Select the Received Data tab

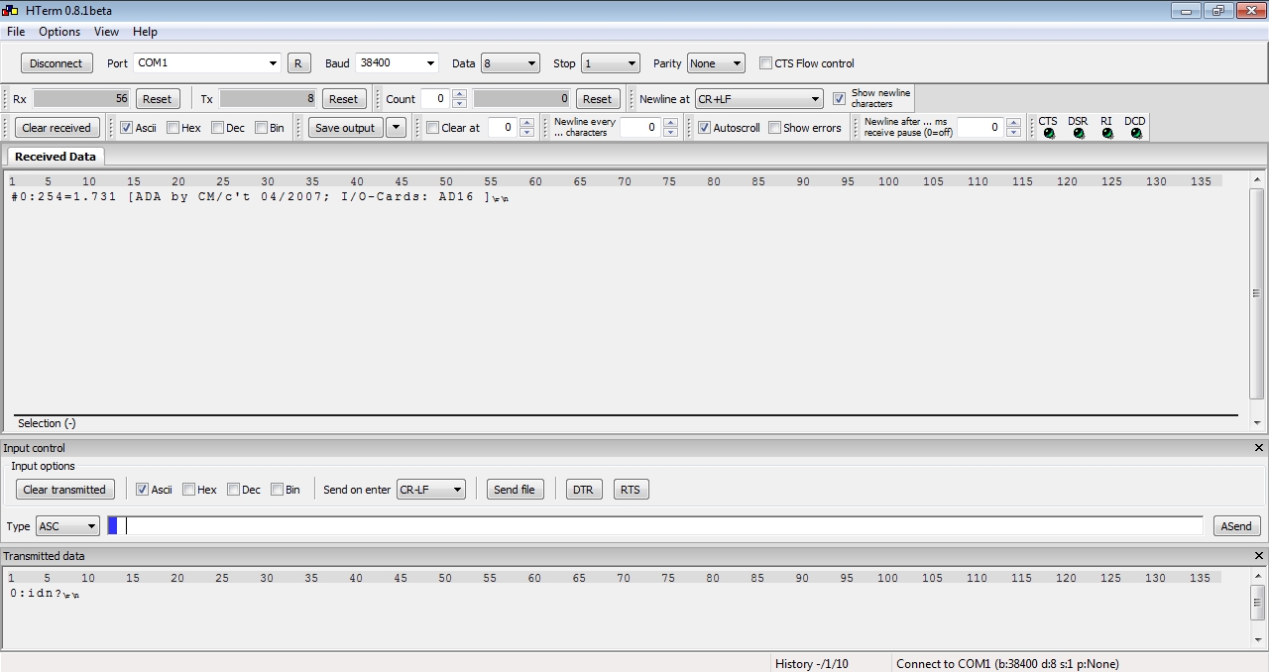click(x=56, y=157)
